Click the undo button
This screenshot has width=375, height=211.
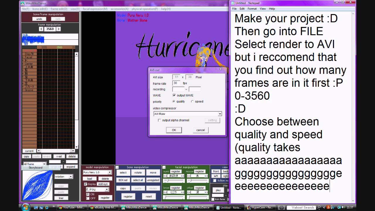coord(39,19)
